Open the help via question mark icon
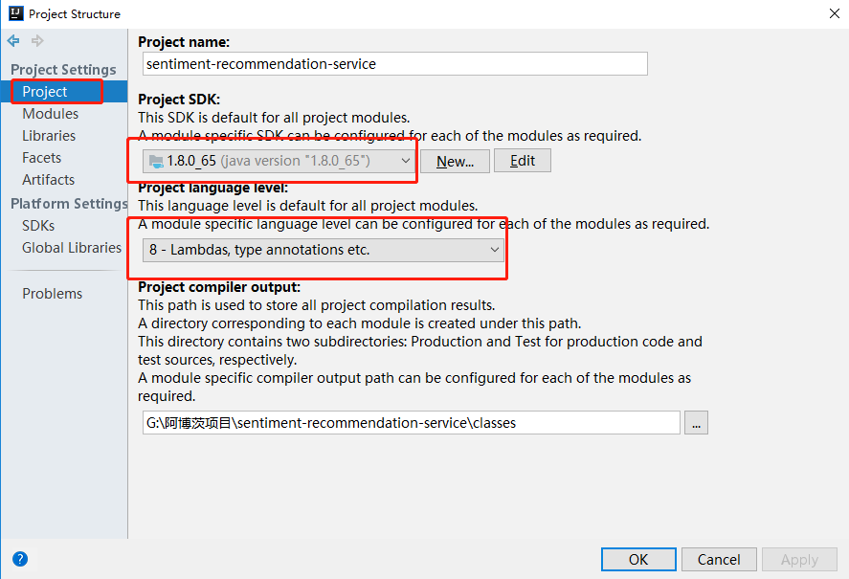 (x=20, y=559)
